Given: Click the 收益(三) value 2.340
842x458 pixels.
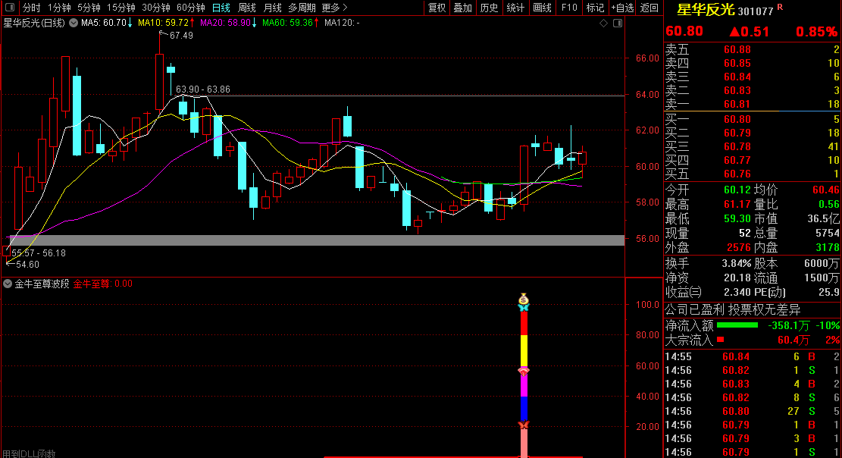Looking at the screenshot, I should point(737,293).
